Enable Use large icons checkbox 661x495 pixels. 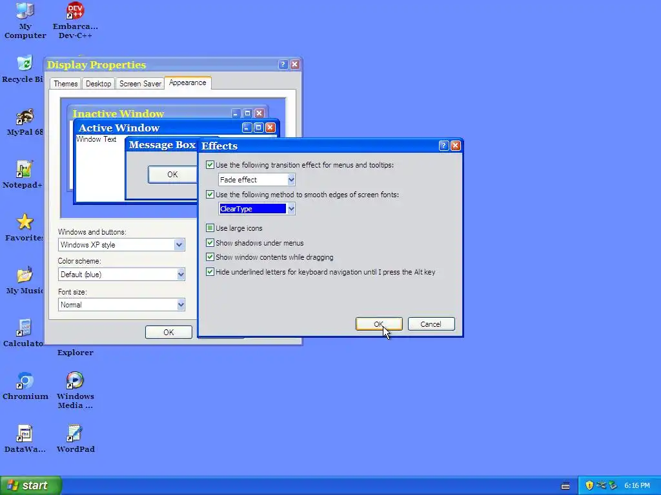(x=210, y=228)
